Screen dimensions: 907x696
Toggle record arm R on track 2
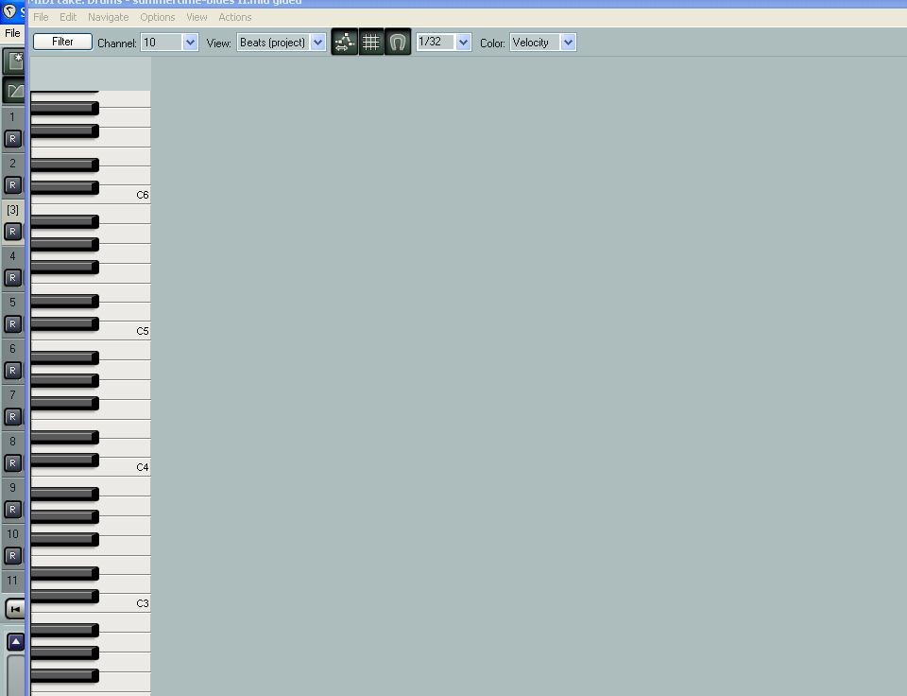[12, 185]
